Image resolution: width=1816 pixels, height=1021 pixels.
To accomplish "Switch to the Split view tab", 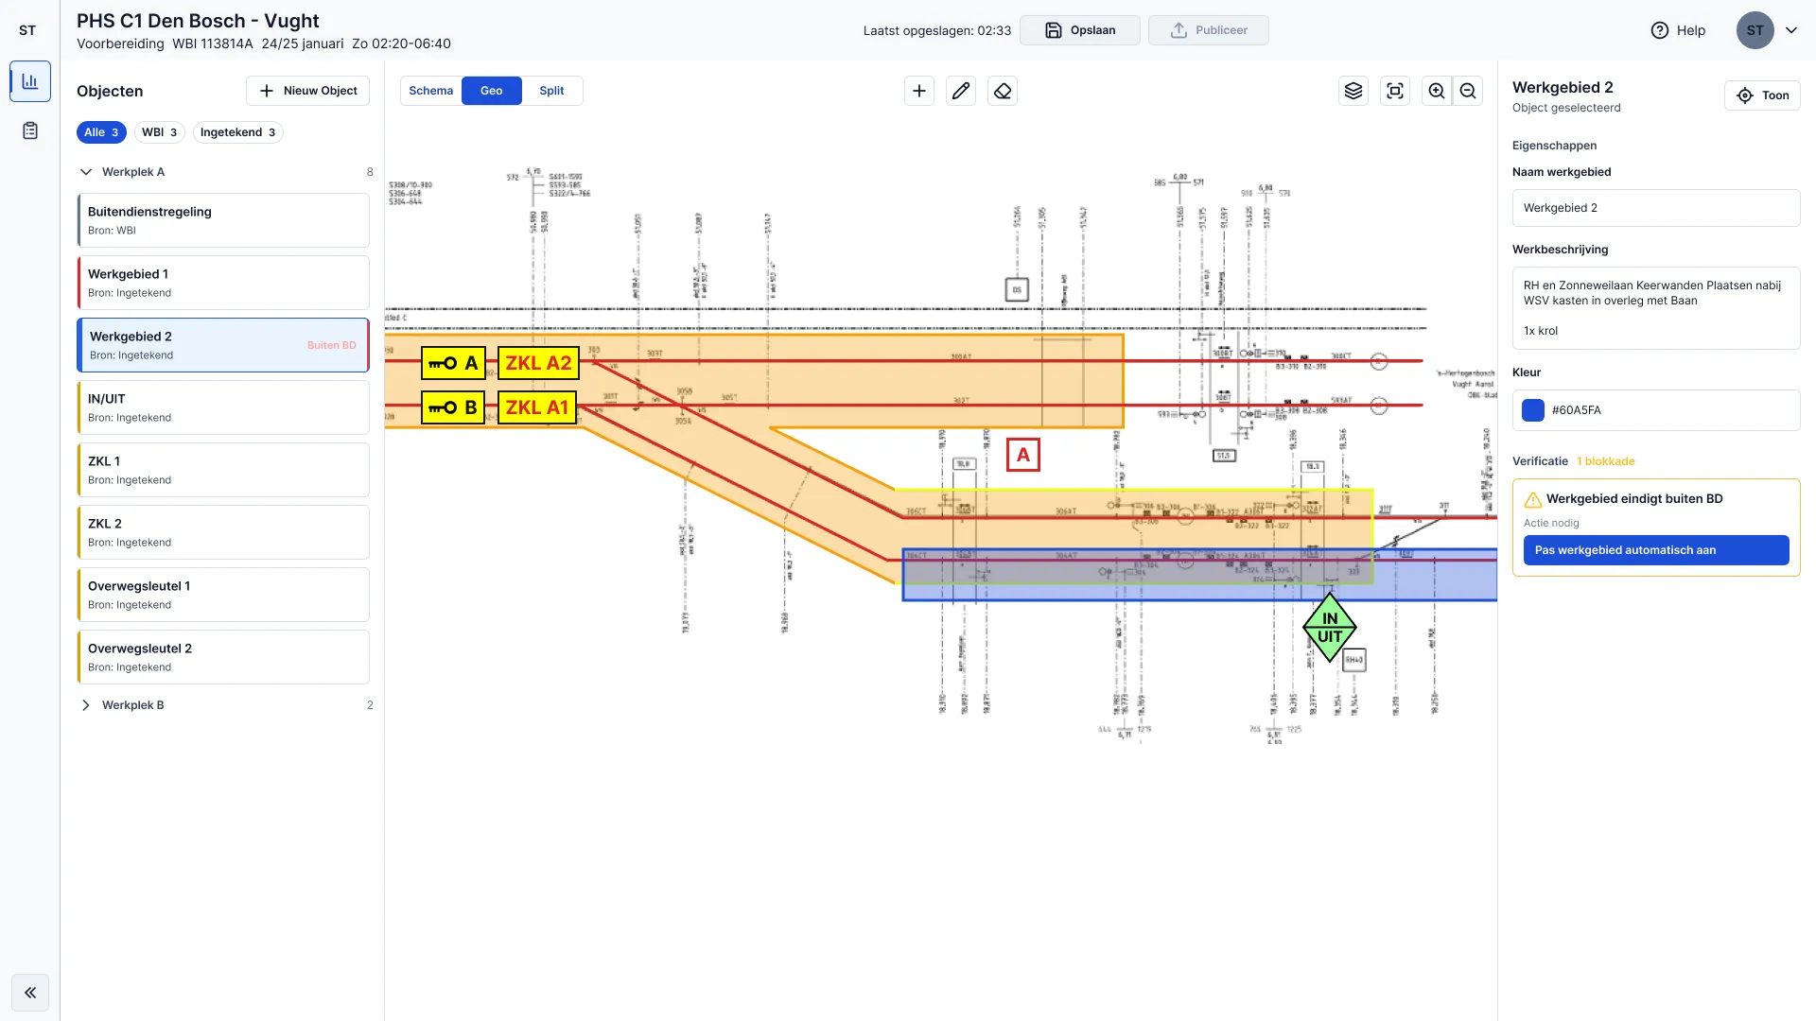I will click(x=551, y=91).
